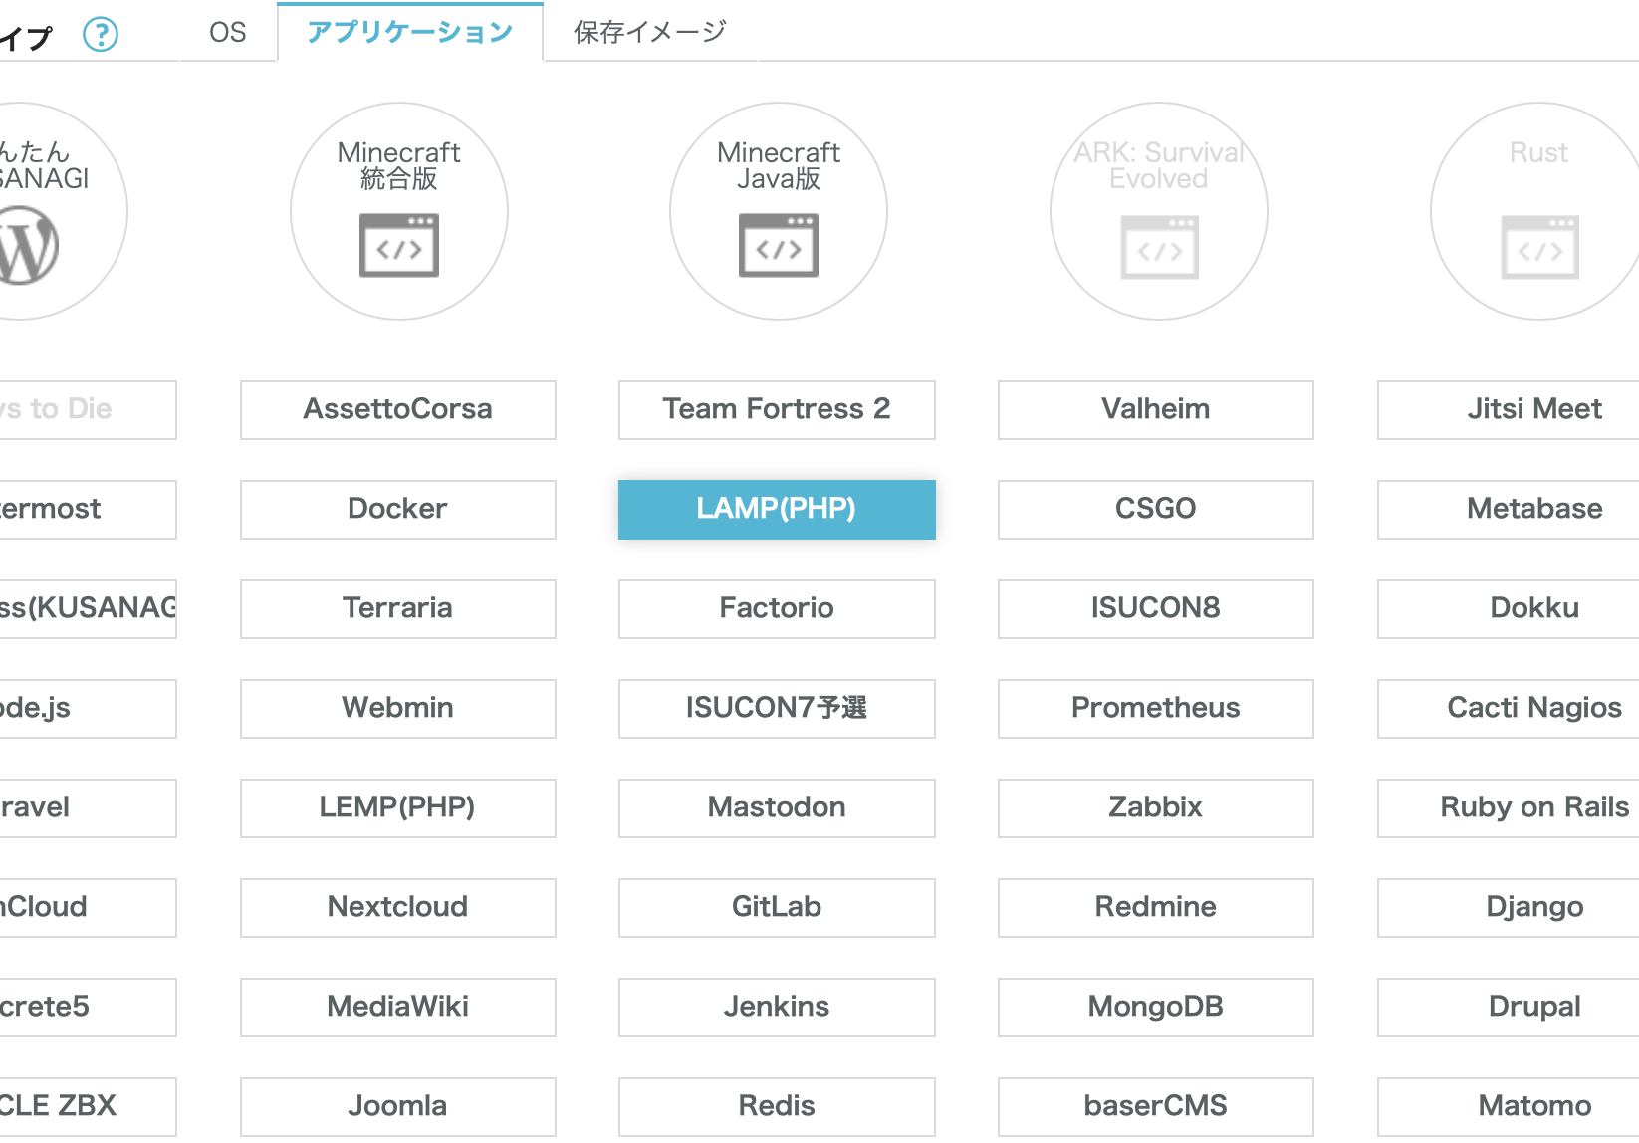1639x1143 pixels.
Task: Switch to the OS tab
Action: (227, 33)
